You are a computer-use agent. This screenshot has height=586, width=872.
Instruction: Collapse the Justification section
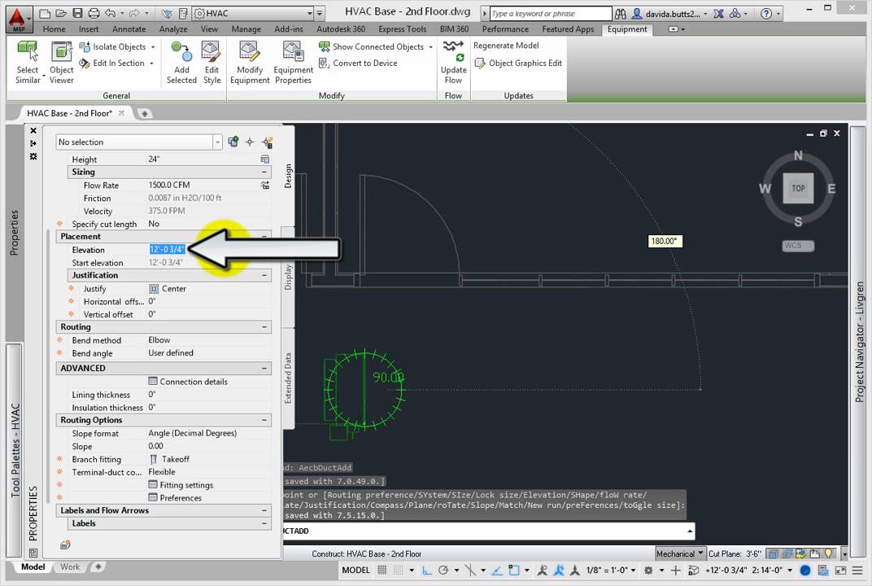264,275
